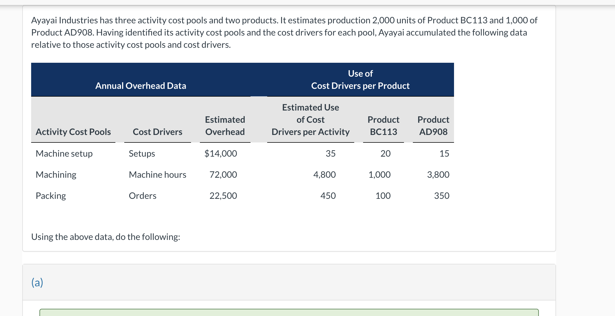Click the Orders cost driver cell

143,196
